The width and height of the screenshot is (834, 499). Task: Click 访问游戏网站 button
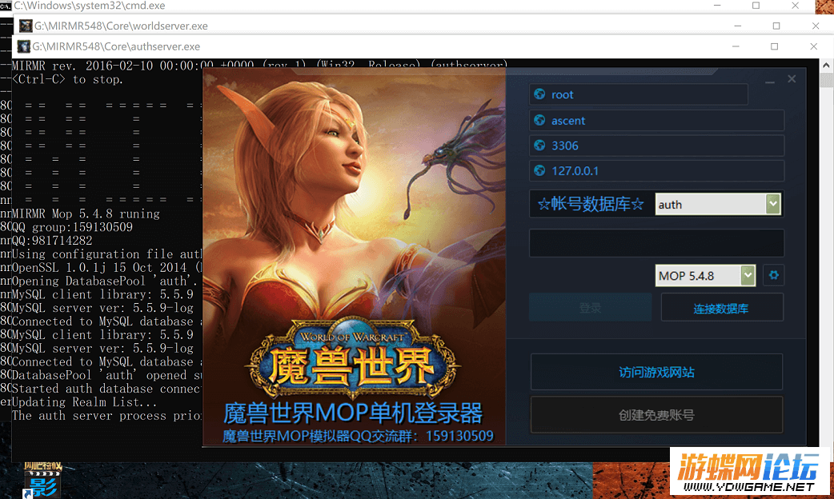(656, 372)
